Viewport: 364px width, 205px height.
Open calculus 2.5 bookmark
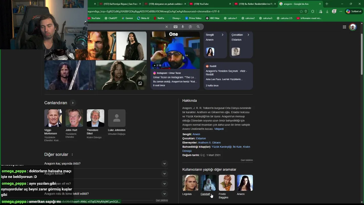pos(284,18)
